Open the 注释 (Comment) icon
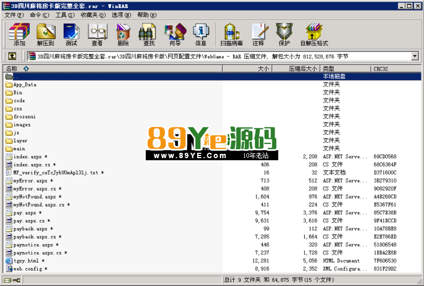This screenshot has width=424, height=286. [x=258, y=34]
